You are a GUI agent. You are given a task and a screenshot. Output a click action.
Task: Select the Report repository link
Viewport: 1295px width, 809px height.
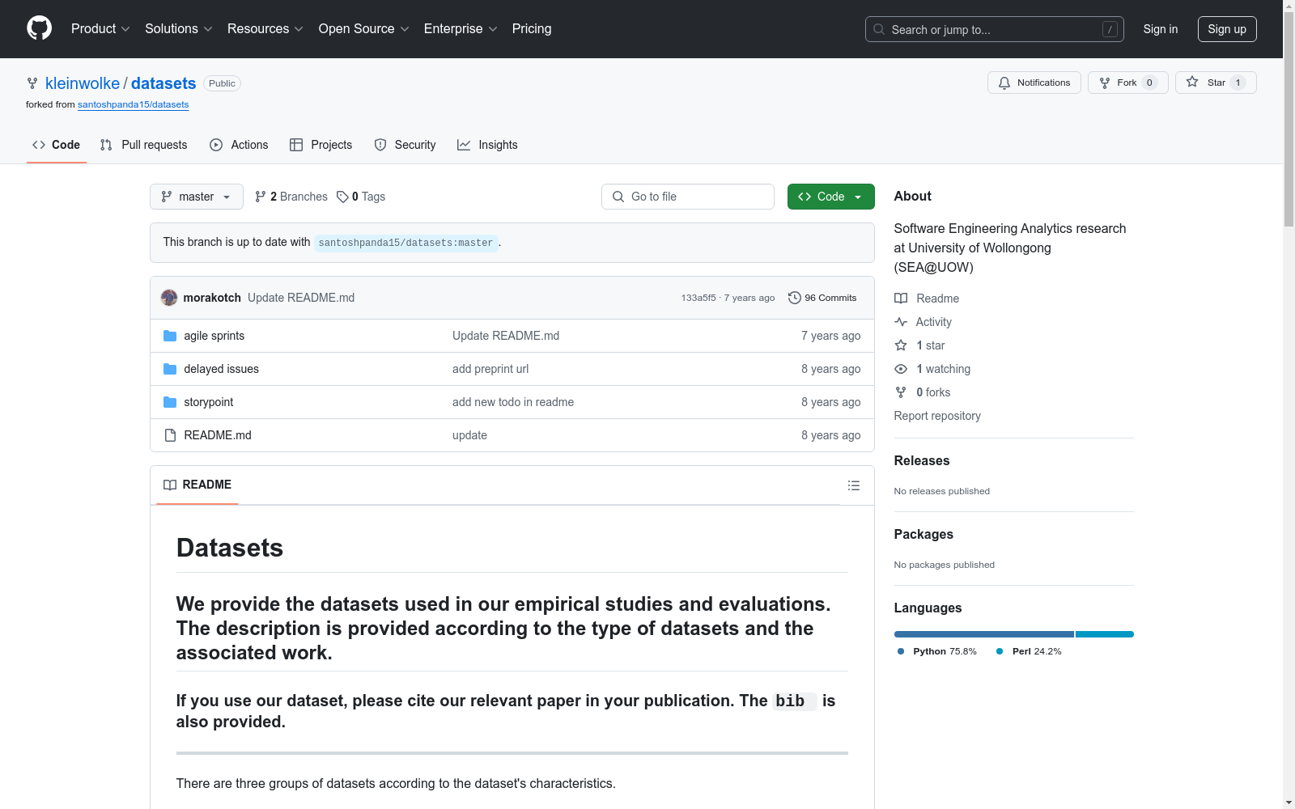(x=937, y=416)
